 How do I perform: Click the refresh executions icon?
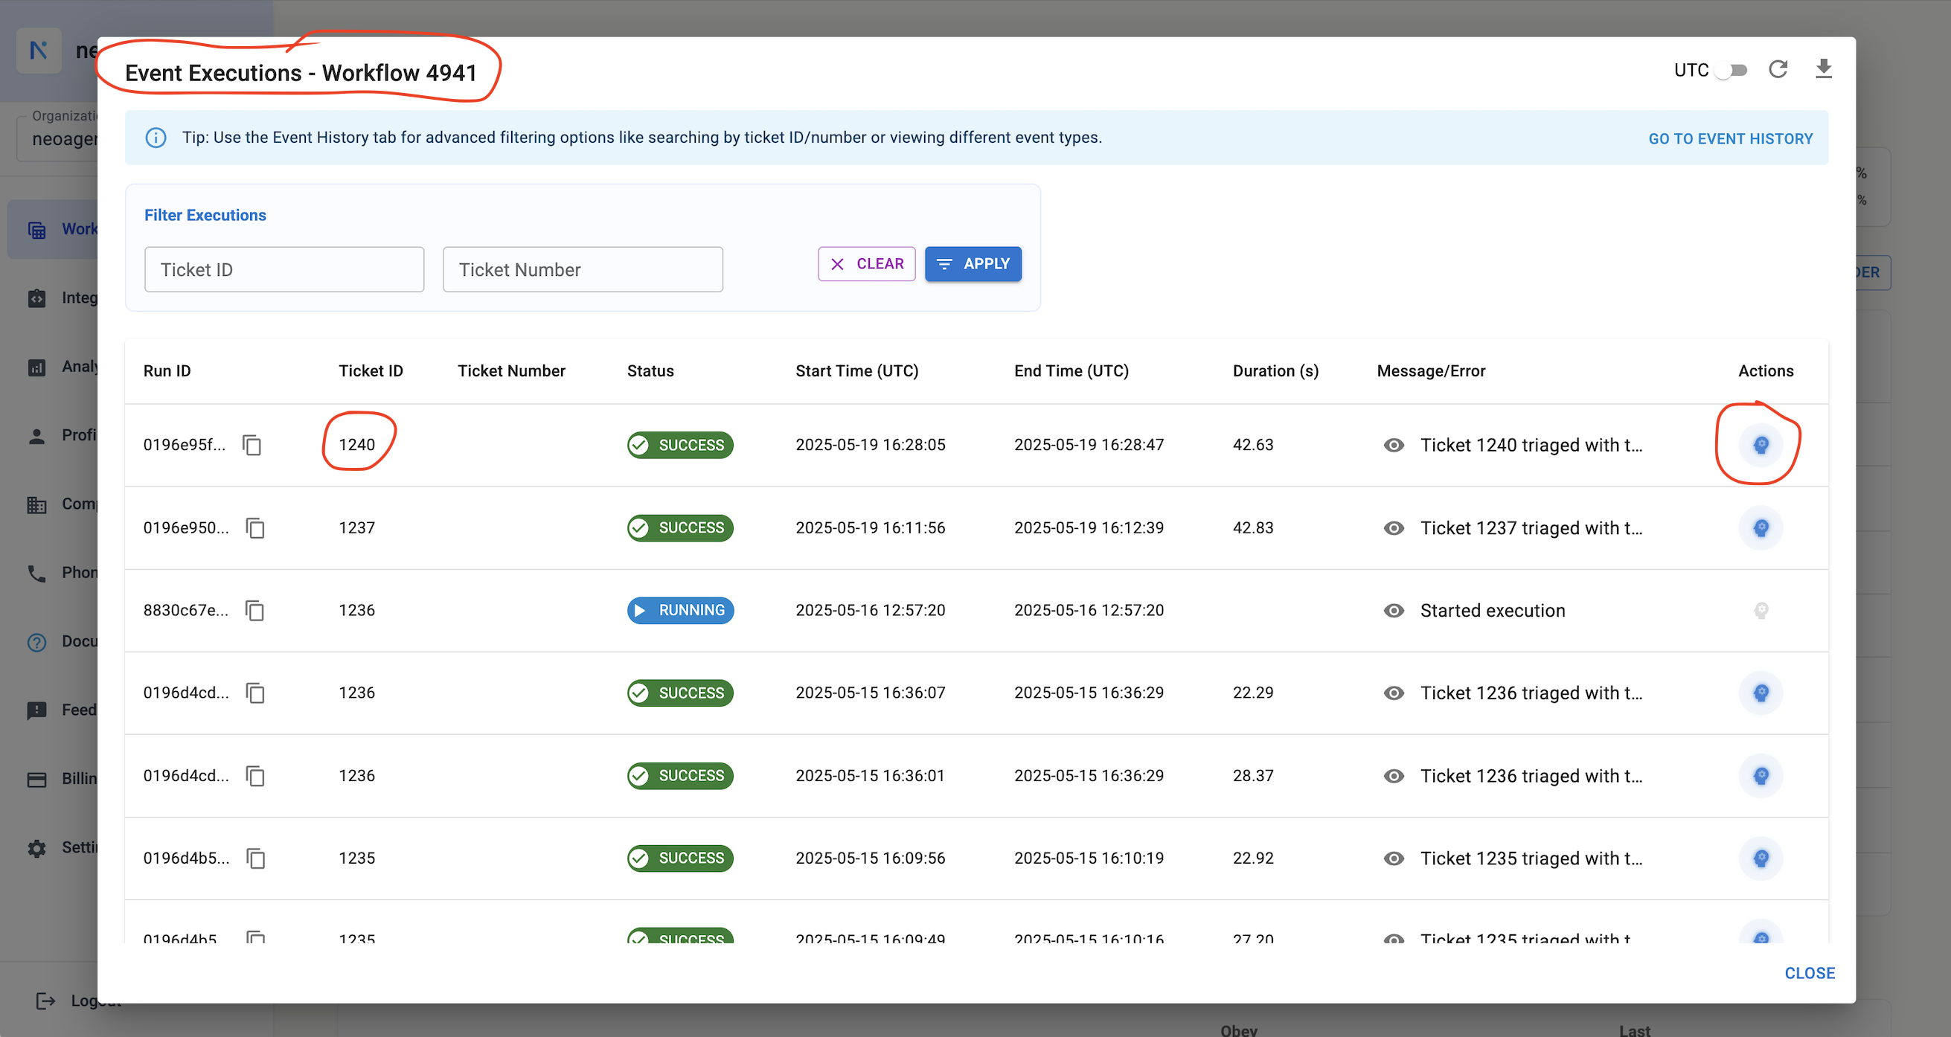tap(1778, 70)
